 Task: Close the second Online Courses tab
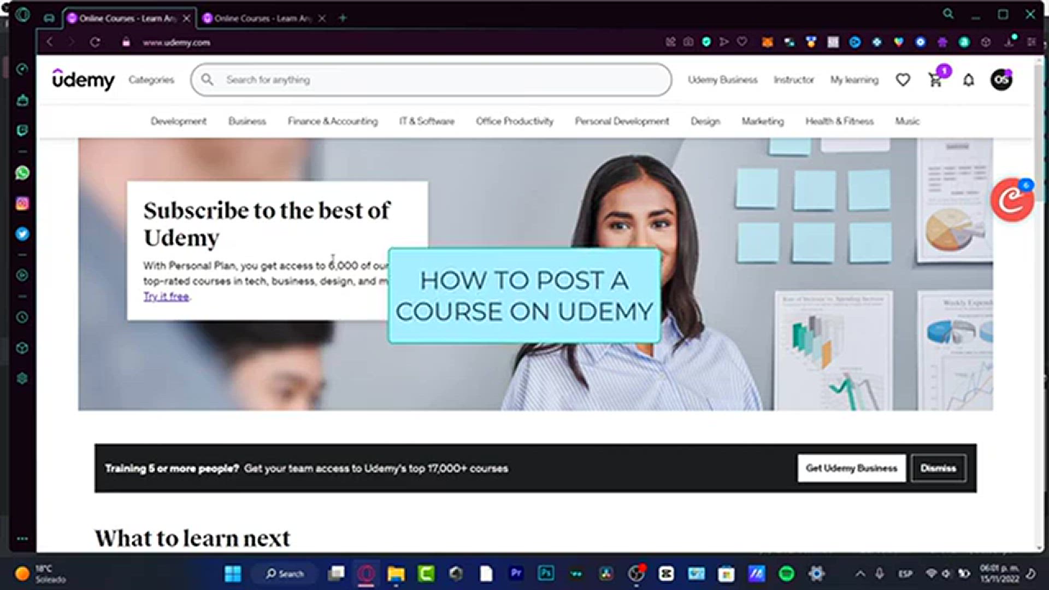(x=322, y=18)
